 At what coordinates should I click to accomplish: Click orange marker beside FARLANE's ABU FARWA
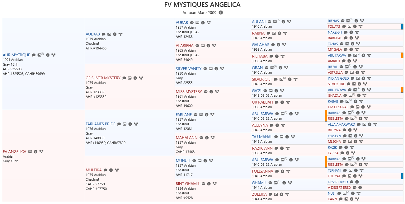(326, 116)
